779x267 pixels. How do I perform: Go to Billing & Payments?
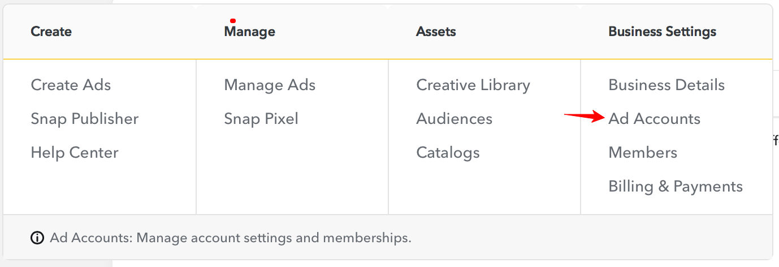pyautogui.click(x=676, y=186)
